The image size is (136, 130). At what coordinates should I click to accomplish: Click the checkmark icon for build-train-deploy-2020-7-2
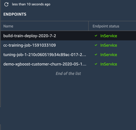point(96,36)
